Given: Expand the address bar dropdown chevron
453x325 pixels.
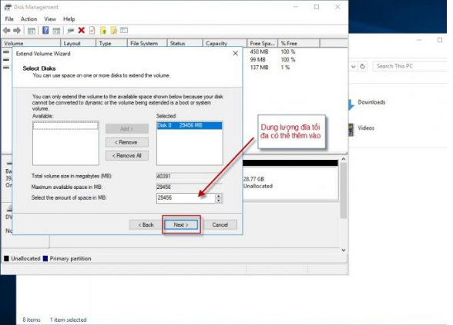Looking at the screenshot, I should coord(353,66).
